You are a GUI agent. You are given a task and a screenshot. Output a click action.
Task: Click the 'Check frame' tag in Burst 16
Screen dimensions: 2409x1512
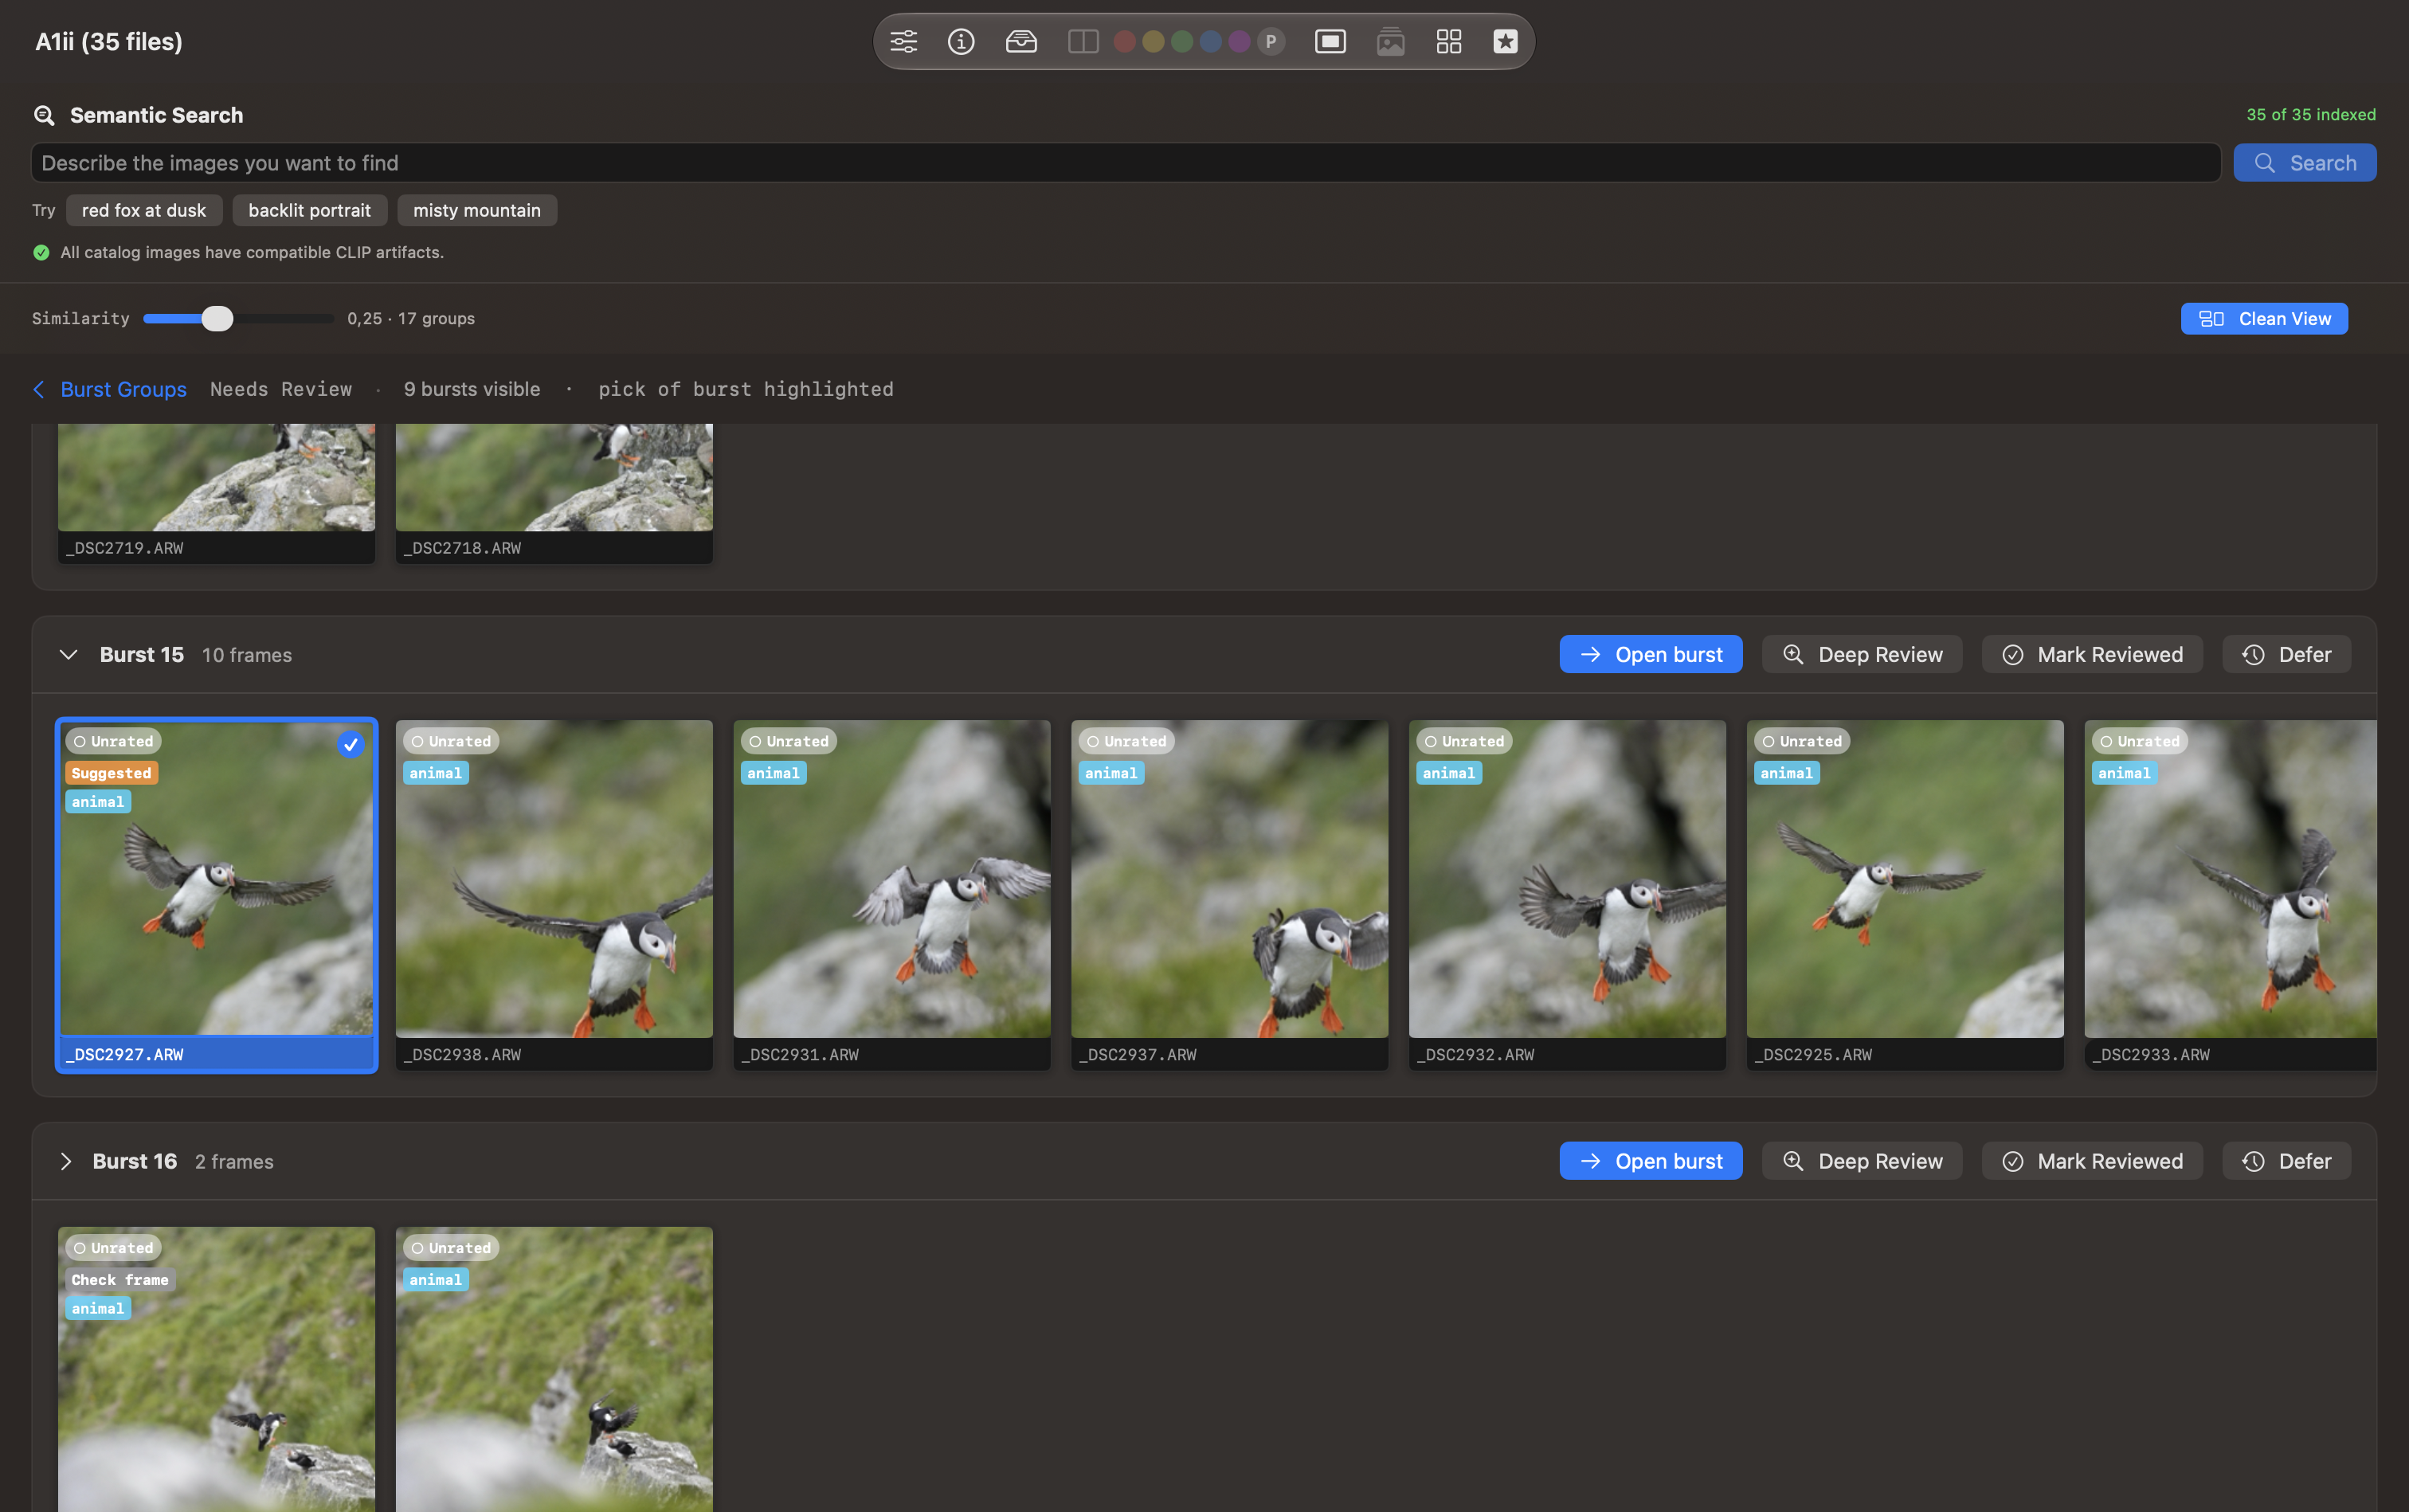coord(120,1280)
